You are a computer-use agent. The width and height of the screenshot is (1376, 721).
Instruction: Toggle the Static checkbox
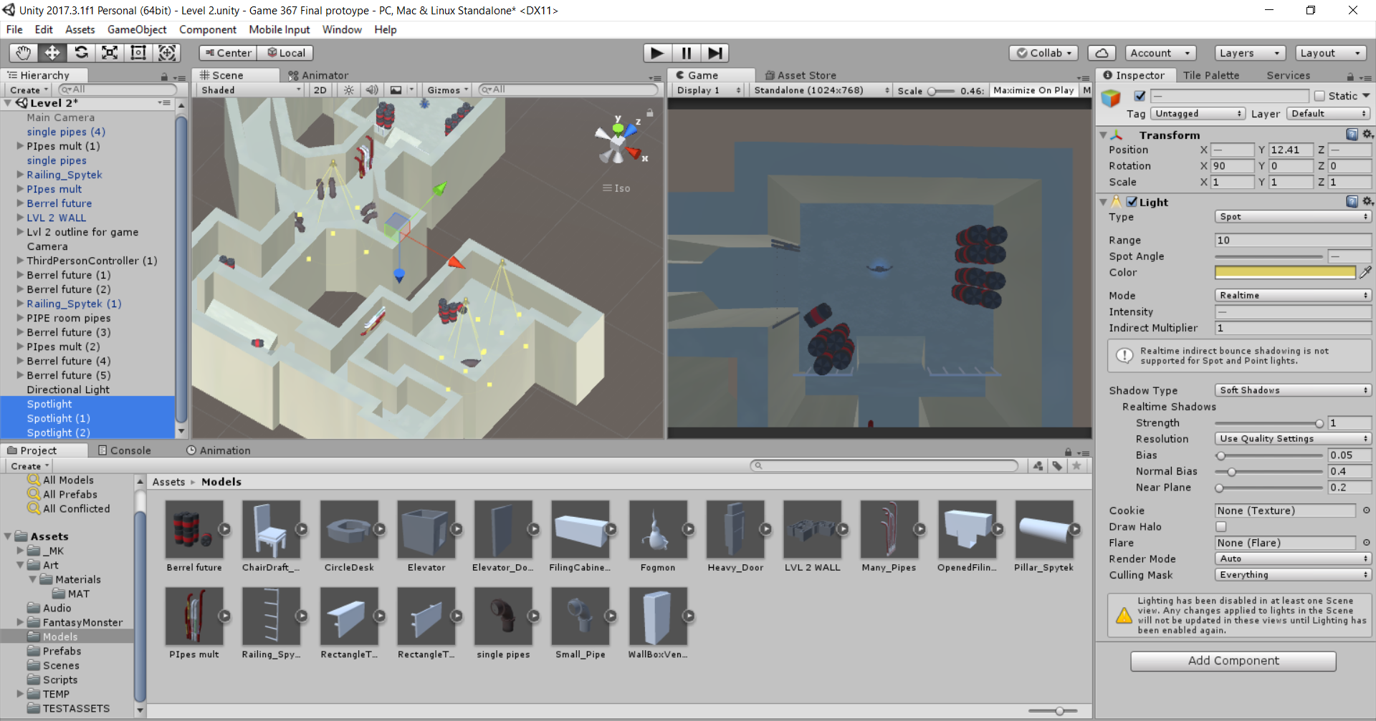click(1319, 96)
